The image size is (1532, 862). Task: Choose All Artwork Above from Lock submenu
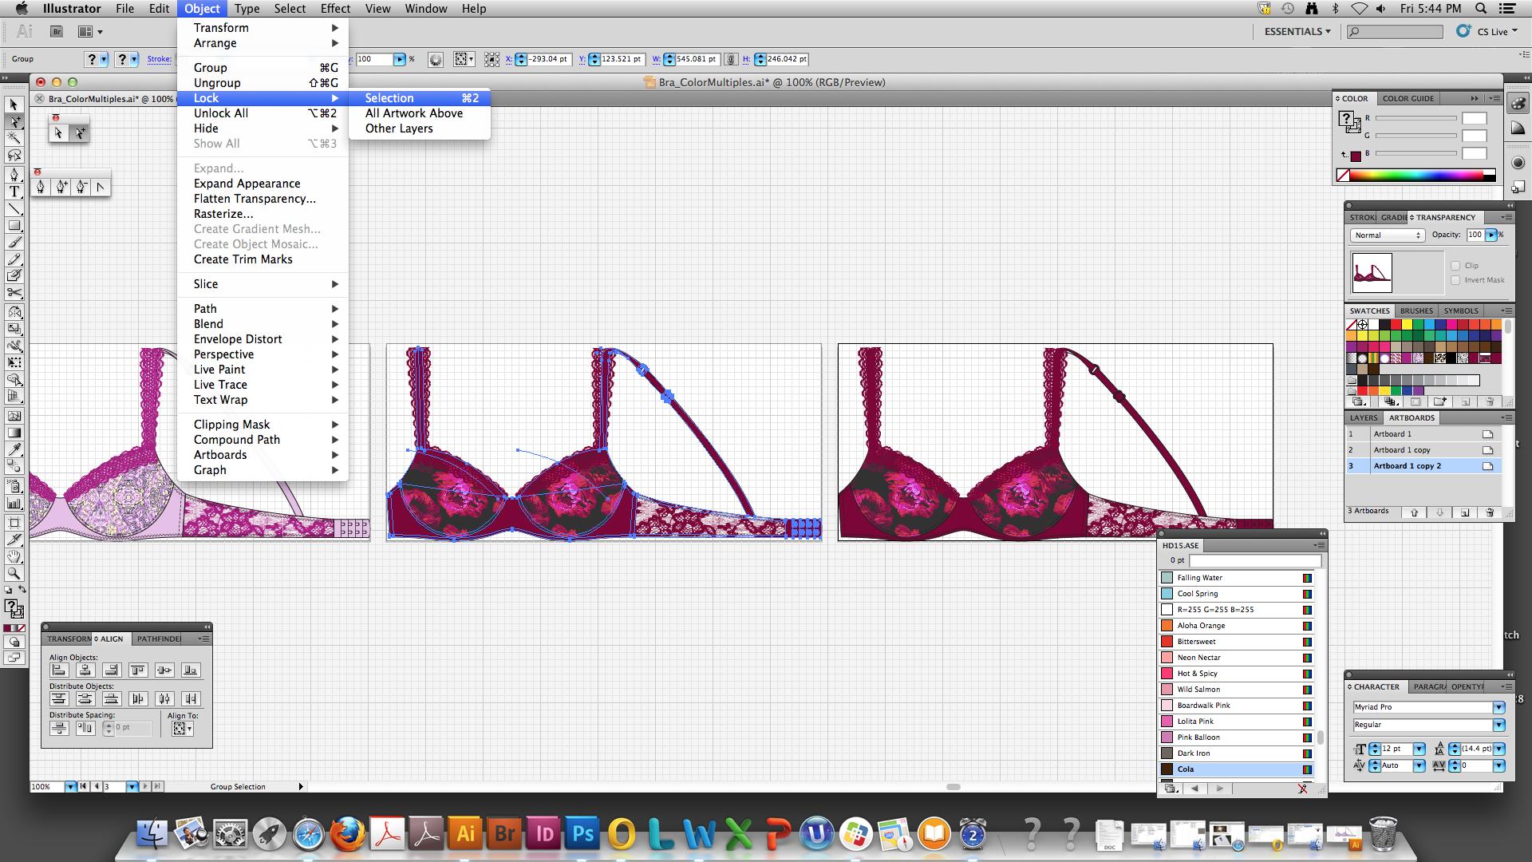click(413, 113)
